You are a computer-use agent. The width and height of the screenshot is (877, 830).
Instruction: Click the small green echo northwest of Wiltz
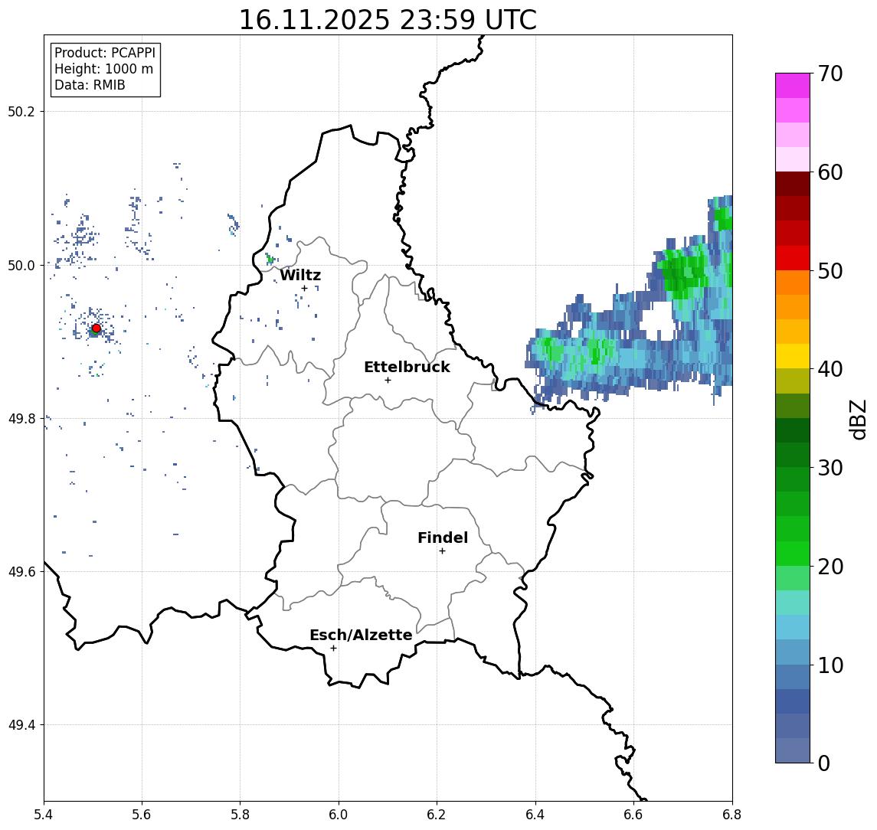tap(270, 259)
